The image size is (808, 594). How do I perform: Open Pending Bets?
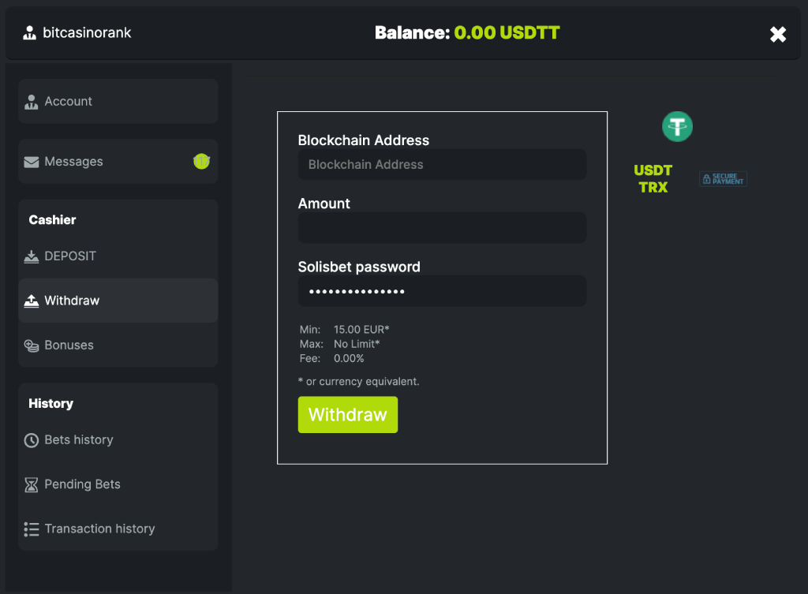click(118, 484)
